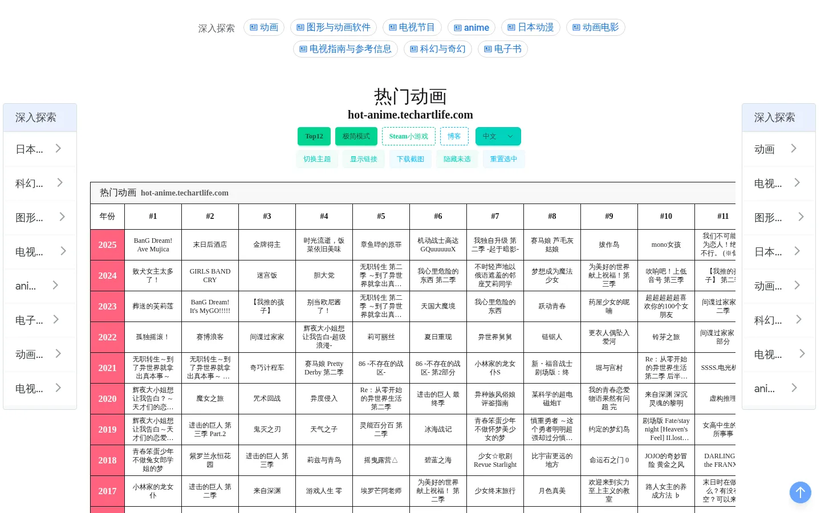Screen dimensions: 821x513
Task: Expand 电子... in the left 深入探索 panel
Action: click(x=40, y=320)
